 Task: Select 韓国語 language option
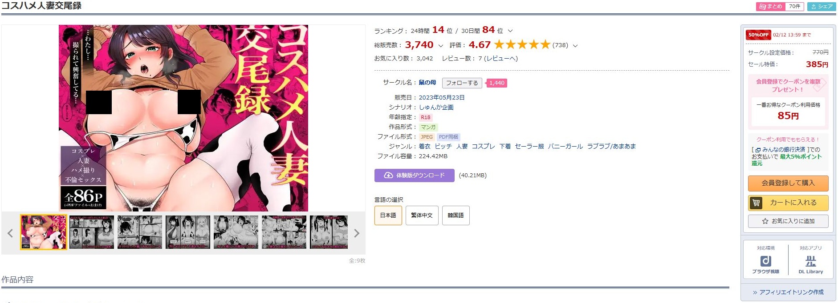pos(456,215)
